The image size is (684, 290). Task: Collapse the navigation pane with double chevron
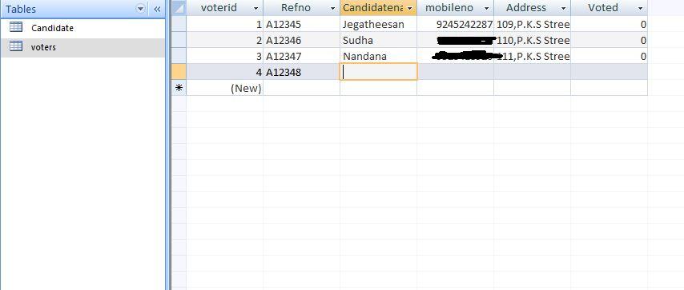157,9
